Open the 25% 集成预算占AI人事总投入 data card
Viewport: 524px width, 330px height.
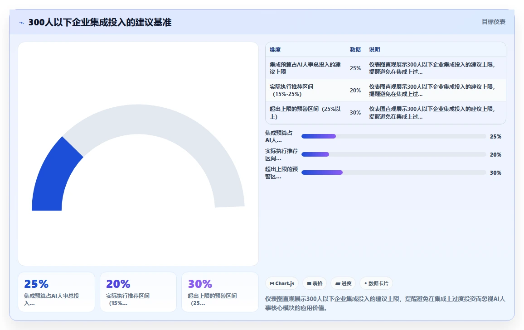point(57,292)
